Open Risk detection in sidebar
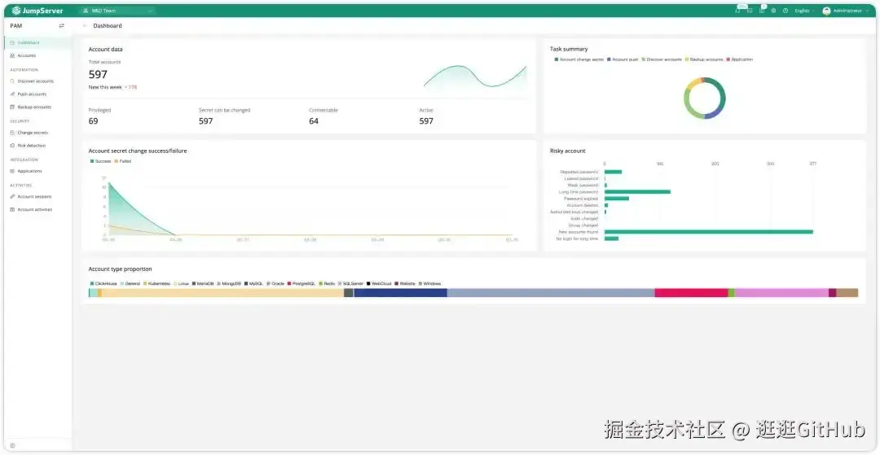The width and height of the screenshot is (880, 455). click(37, 146)
